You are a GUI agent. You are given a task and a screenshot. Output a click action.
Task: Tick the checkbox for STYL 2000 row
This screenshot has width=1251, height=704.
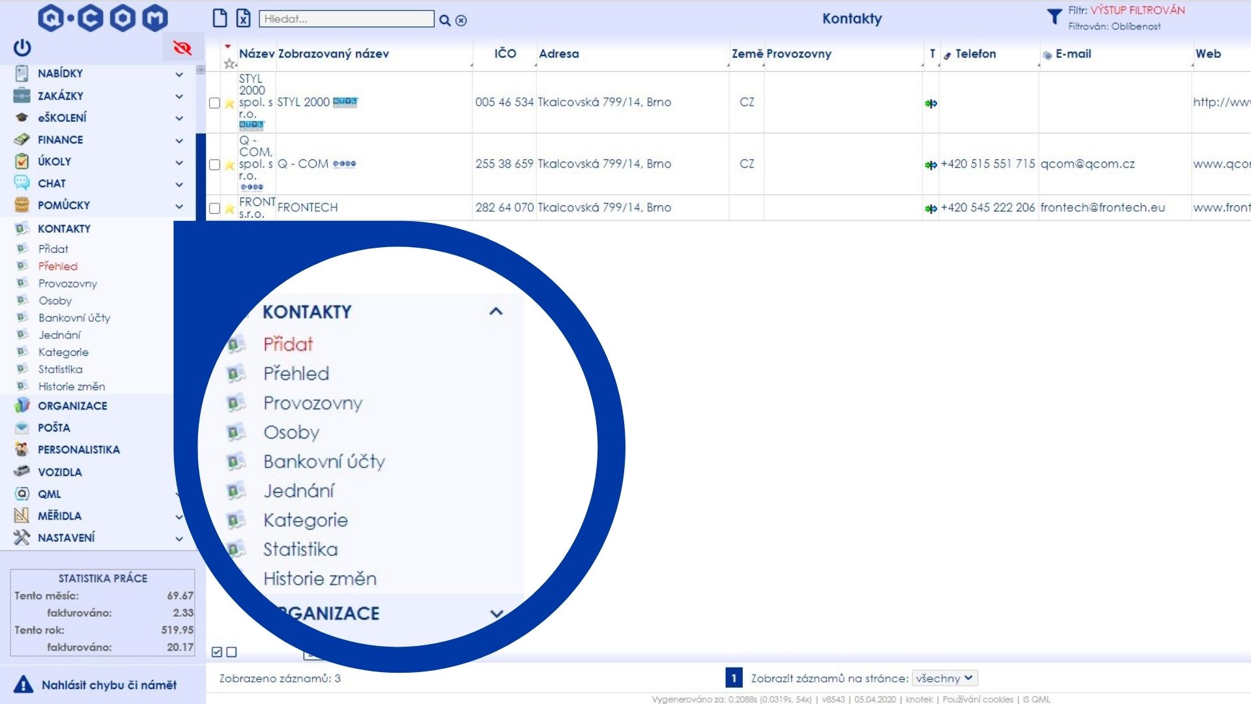[x=214, y=103]
